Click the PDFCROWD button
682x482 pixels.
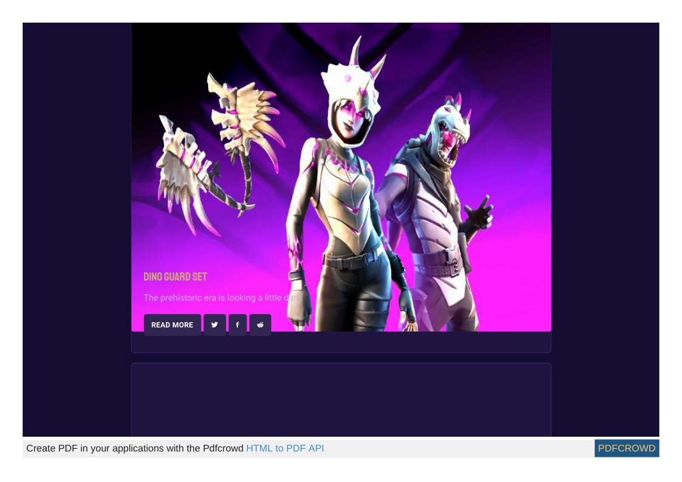[x=626, y=448]
